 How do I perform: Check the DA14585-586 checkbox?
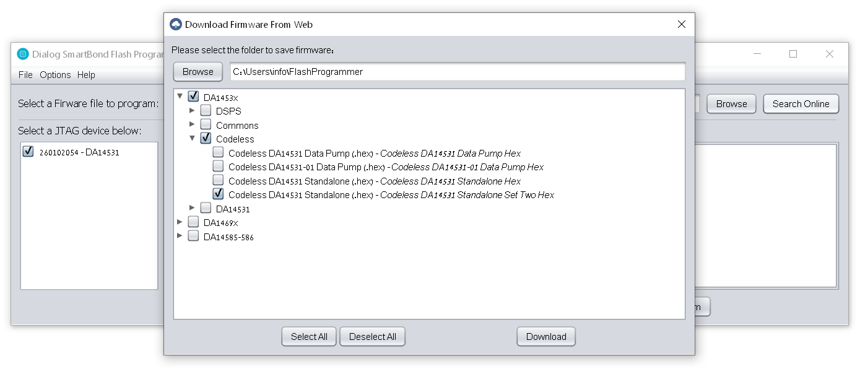point(193,237)
